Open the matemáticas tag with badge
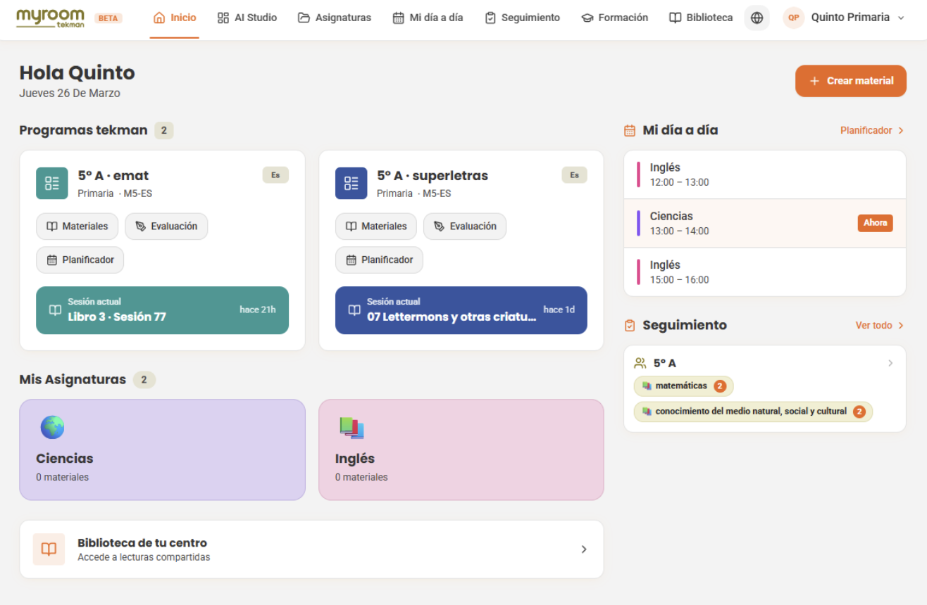The image size is (927, 605). [x=683, y=386]
